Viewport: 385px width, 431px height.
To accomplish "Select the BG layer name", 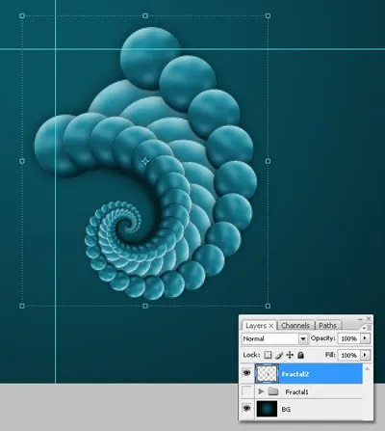I will pyautogui.click(x=286, y=409).
